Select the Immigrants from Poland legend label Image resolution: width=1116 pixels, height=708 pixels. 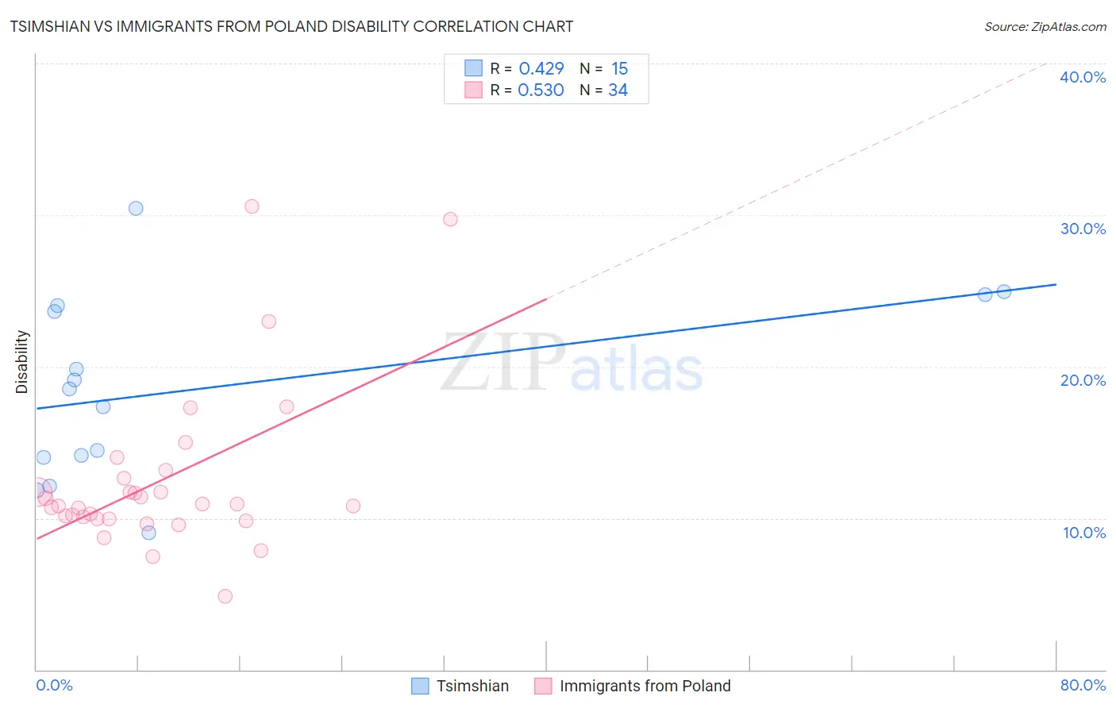click(x=645, y=686)
